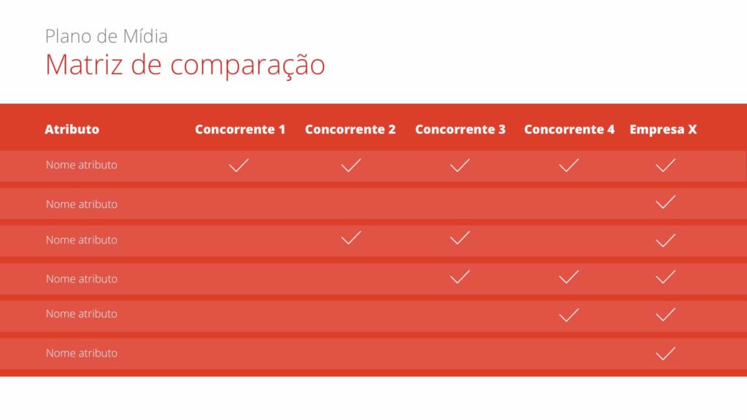Click Concorrente 3 checkmark in third row
Image resolution: width=747 pixels, height=420 pixels.
pyautogui.click(x=460, y=238)
